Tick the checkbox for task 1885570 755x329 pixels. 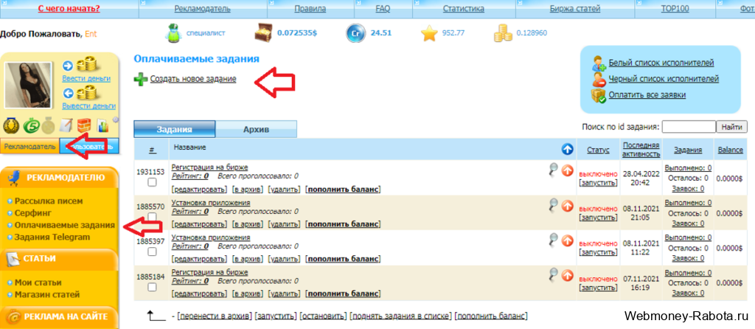(152, 217)
